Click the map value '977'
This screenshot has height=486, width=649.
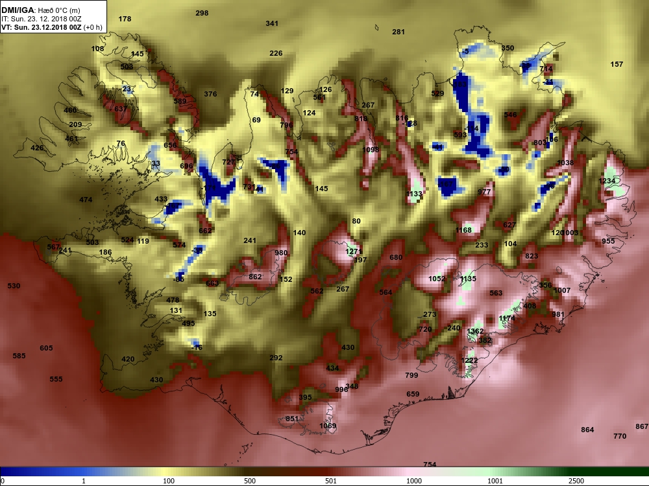(484, 192)
